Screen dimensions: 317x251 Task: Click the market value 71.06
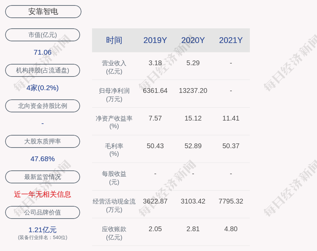(x=43, y=52)
